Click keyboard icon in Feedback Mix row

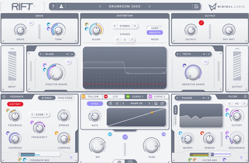(x=71, y=157)
